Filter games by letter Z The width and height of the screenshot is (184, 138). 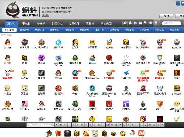point(162,125)
